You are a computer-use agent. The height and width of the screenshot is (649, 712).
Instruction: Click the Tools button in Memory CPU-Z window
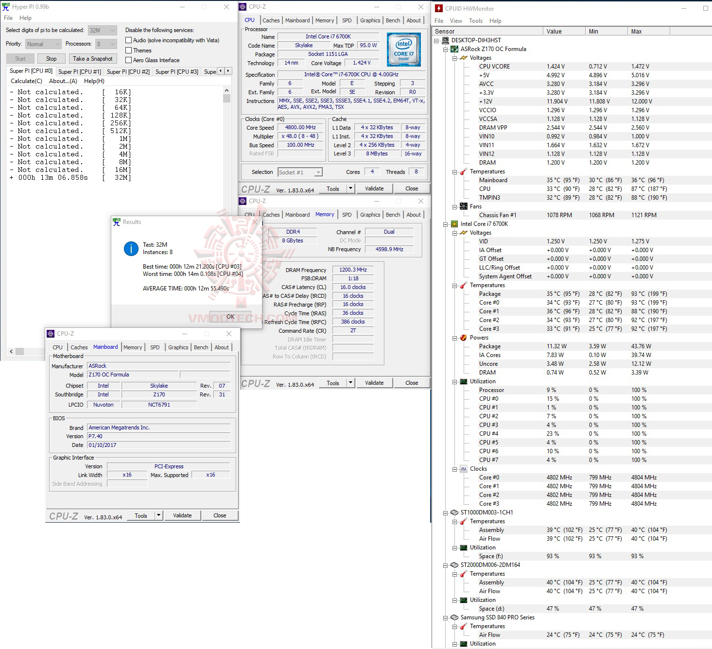[x=333, y=383]
